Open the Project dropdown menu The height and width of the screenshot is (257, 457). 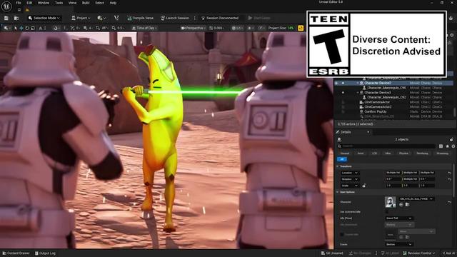(x=81, y=18)
